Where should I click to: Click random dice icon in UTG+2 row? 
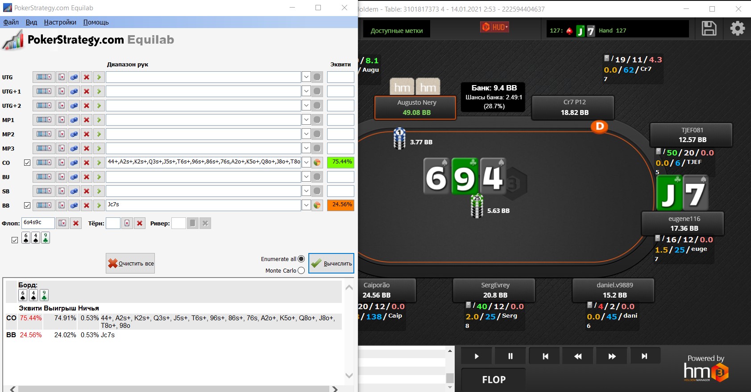[x=74, y=106]
